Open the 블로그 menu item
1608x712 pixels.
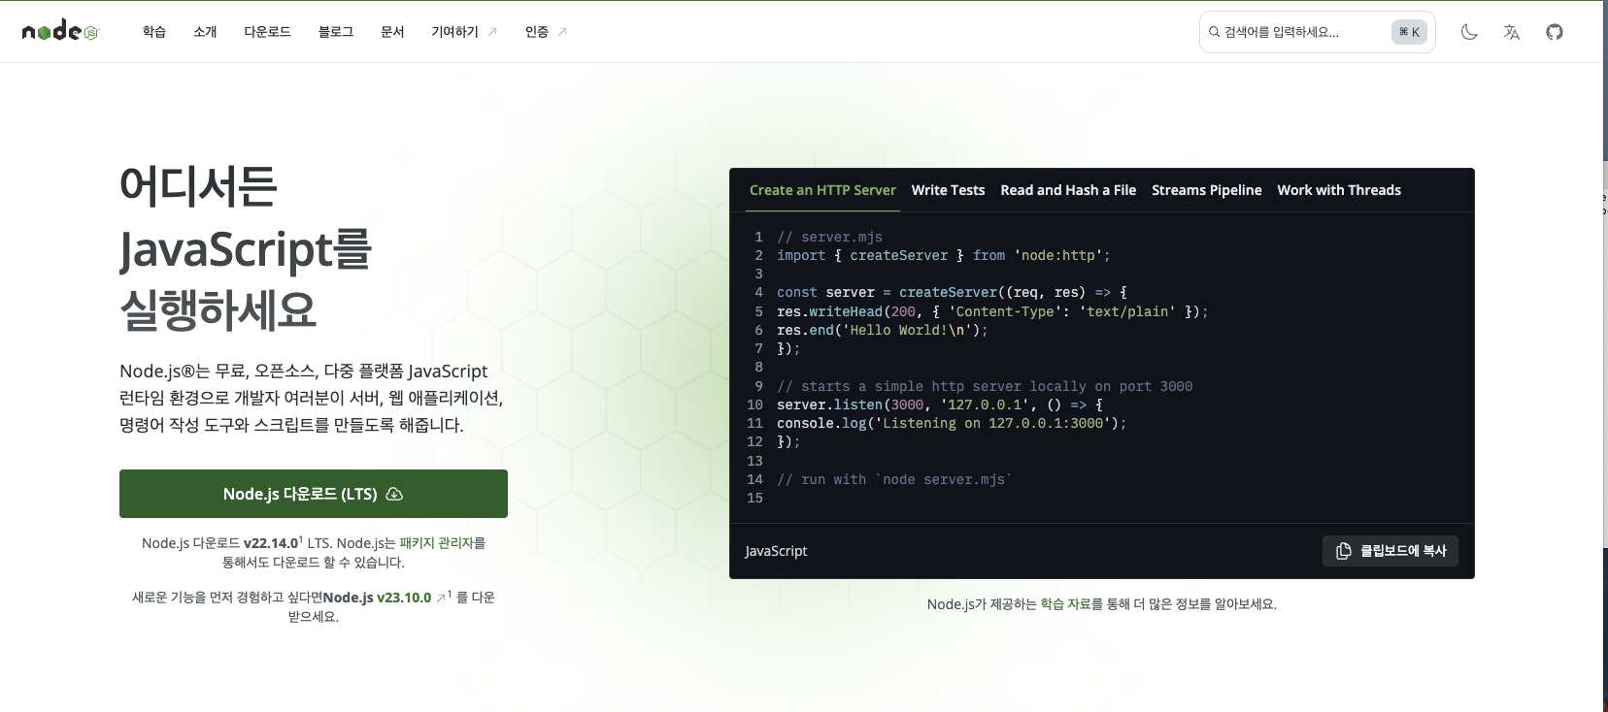point(336,32)
